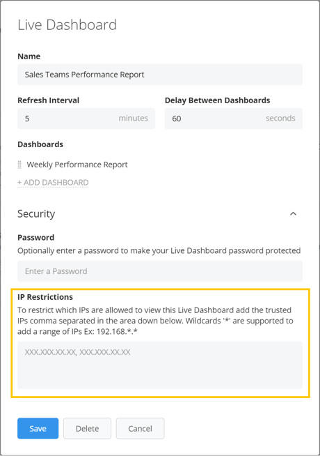Select the Weekly Performance Report dashboard entry
This screenshot has width=320, height=456.
coord(77,165)
